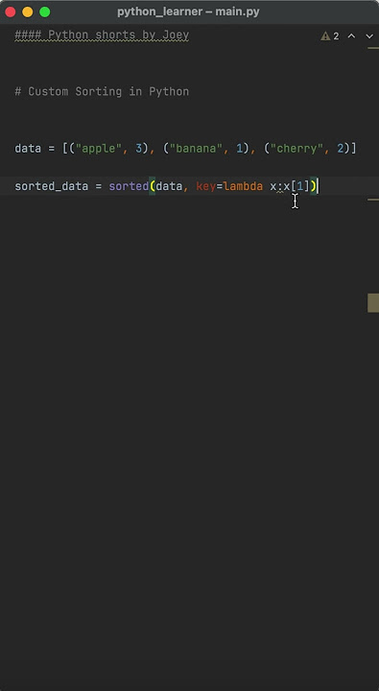Click the tan scrollbar thumb on right edge
The image size is (379, 691).
(373, 302)
